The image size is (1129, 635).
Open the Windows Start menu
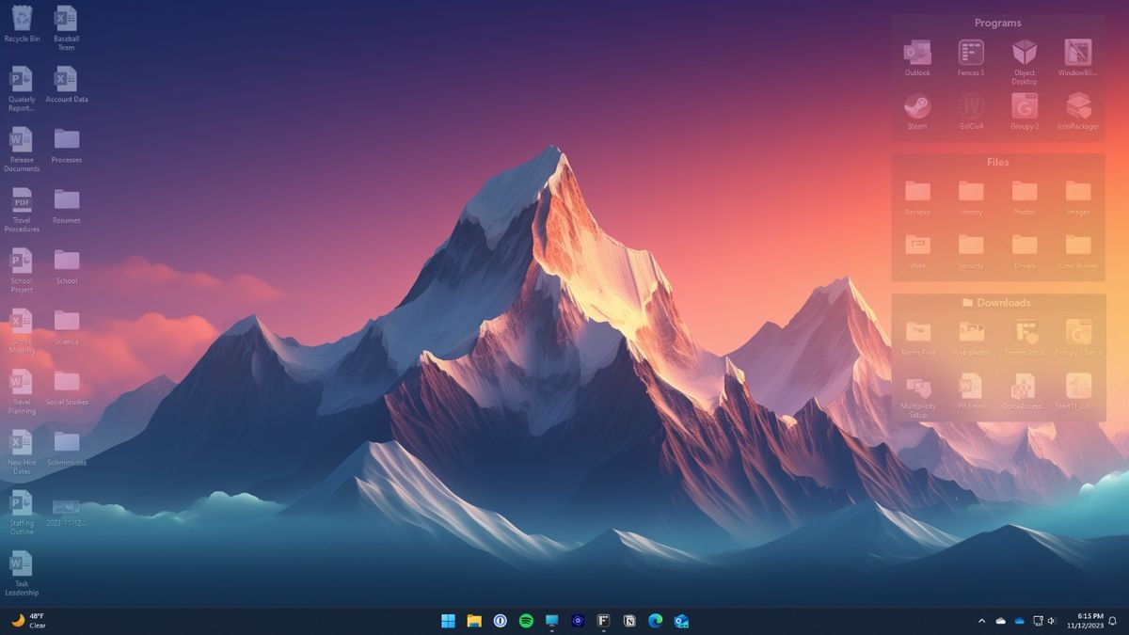click(449, 620)
